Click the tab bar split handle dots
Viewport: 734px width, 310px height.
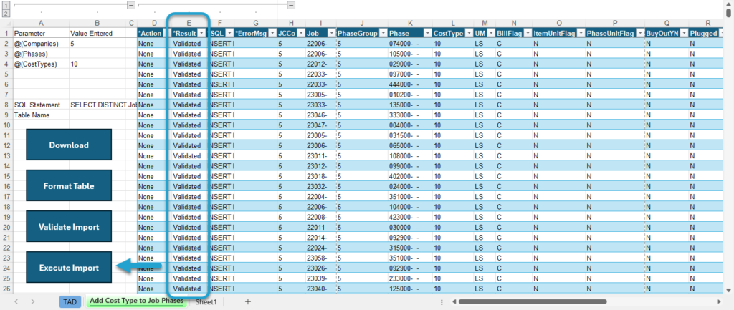pyautogui.click(x=442, y=301)
